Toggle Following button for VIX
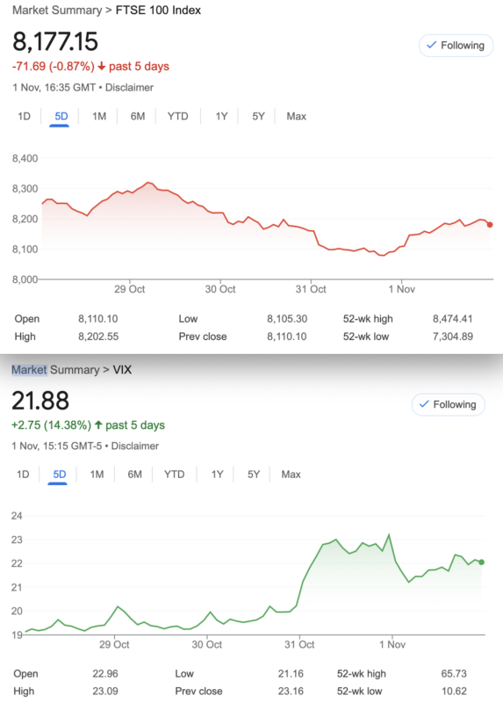Image resolution: width=503 pixels, height=703 pixels. 449,404
